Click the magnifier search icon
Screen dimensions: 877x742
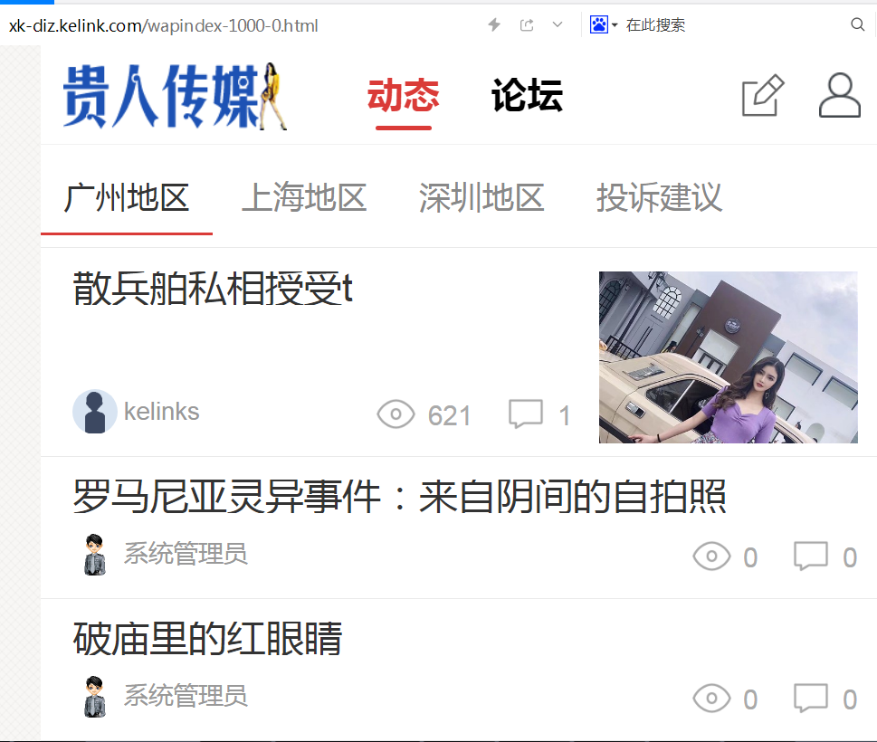click(x=857, y=24)
